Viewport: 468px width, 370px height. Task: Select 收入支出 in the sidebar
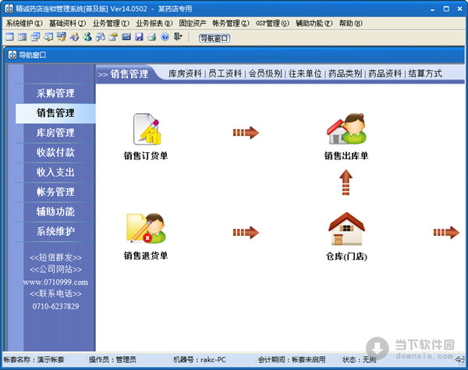(x=55, y=173)
